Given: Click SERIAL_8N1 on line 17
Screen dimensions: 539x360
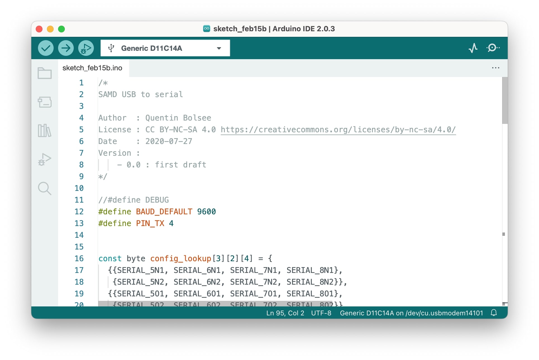Looking at the screenshot, I should point(310,270).
